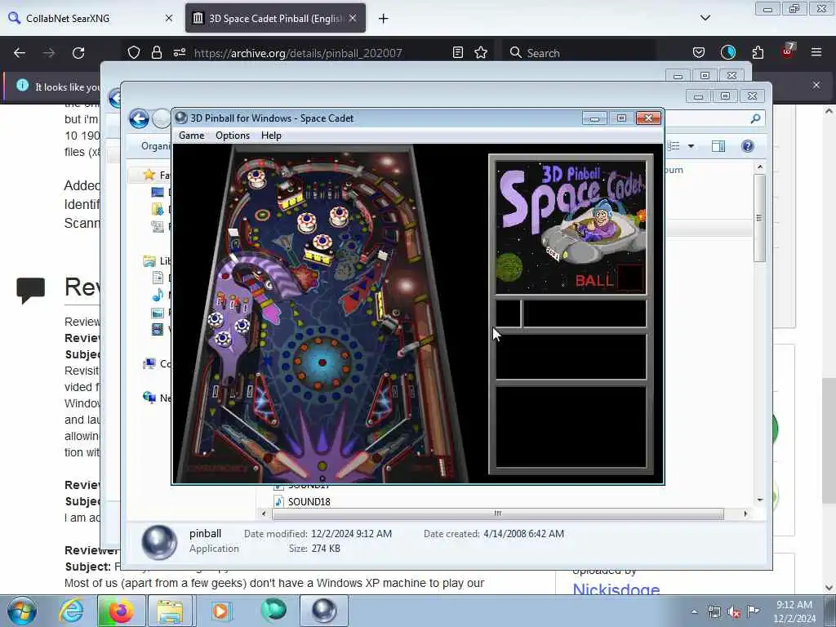Click pinball application icon in details pane

[159, 542]
